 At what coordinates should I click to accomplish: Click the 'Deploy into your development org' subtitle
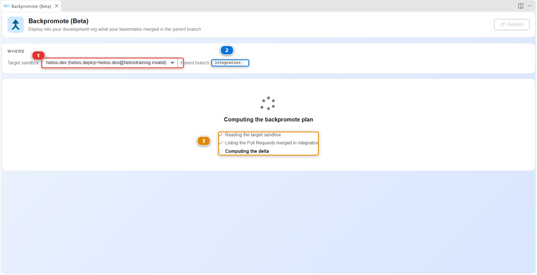coord(115,29)
